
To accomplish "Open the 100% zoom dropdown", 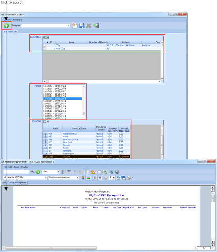I will (58, 172).
